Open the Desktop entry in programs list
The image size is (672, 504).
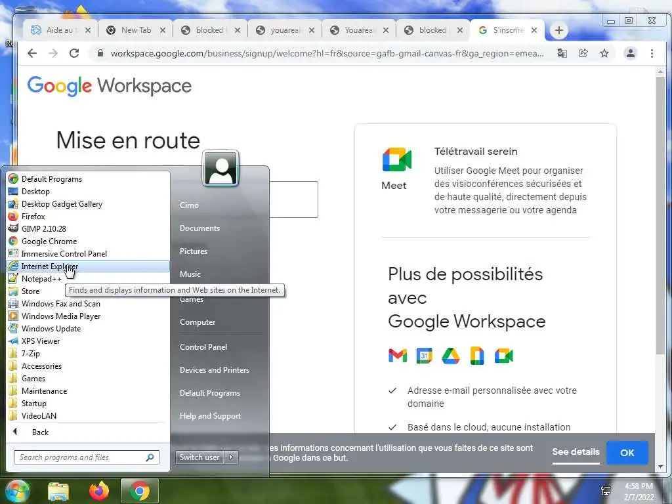click(x=88, y=192)
